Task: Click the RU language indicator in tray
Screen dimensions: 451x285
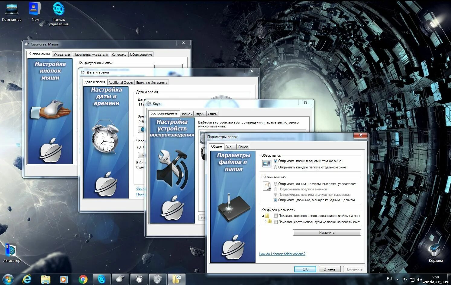Action: (389, 279)
